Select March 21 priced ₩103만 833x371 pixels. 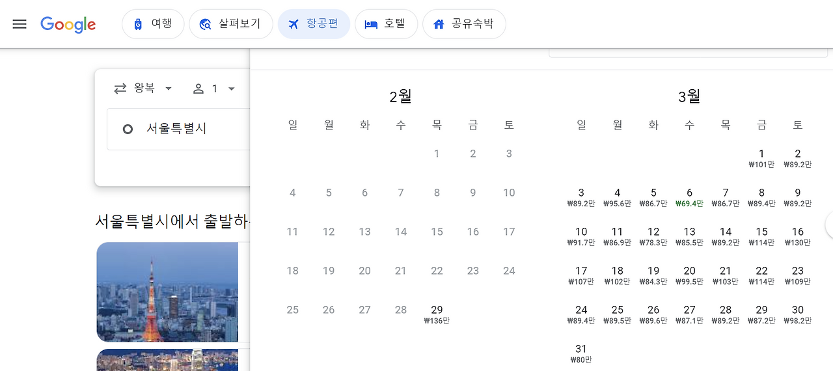coord(726,275)
